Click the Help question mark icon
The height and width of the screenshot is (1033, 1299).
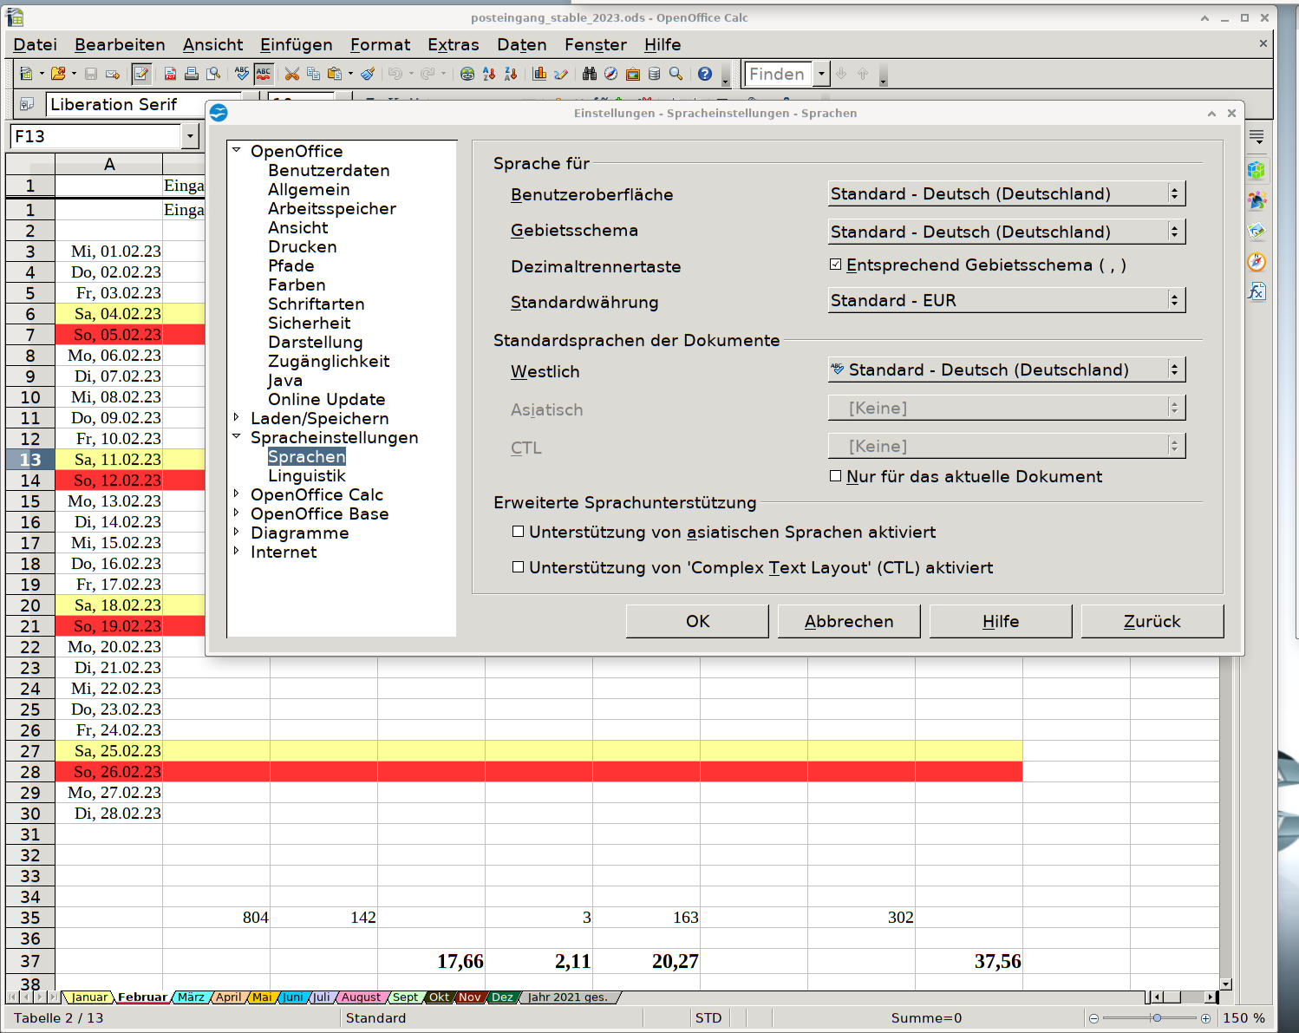(705, 74)
